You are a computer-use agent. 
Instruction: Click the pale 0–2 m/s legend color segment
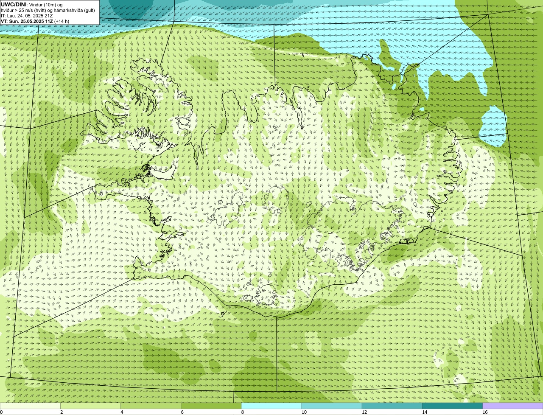point(30,406)
